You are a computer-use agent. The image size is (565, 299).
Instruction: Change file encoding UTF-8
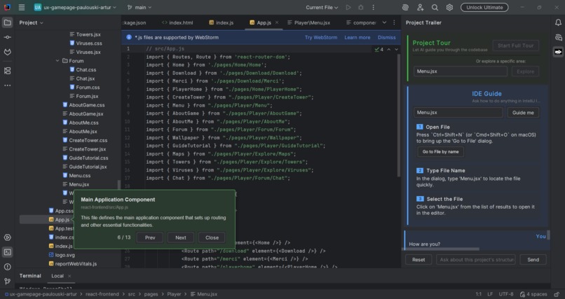pyautogui.click(x=506, y=294)
